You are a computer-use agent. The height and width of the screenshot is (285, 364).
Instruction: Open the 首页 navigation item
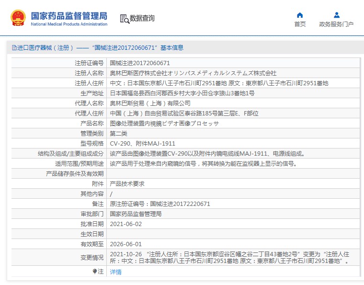click(300, 24)
